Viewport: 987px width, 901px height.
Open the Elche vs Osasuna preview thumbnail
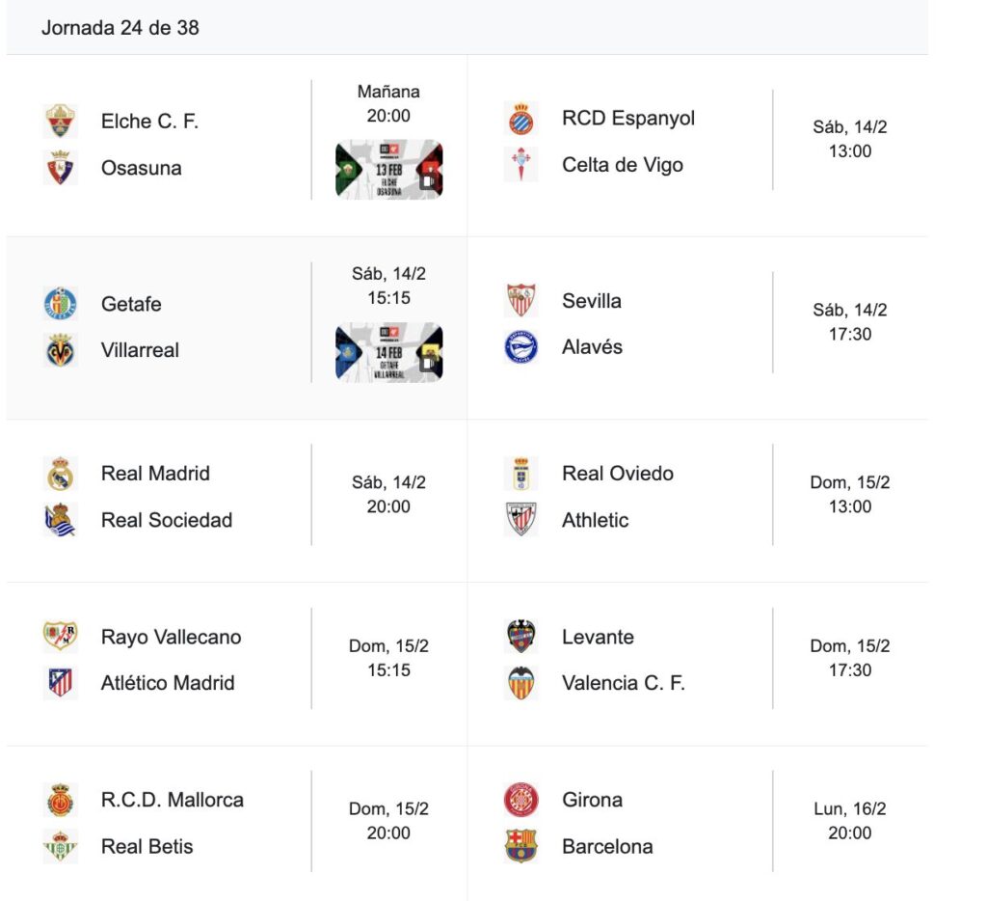click(x=388, y=170)
